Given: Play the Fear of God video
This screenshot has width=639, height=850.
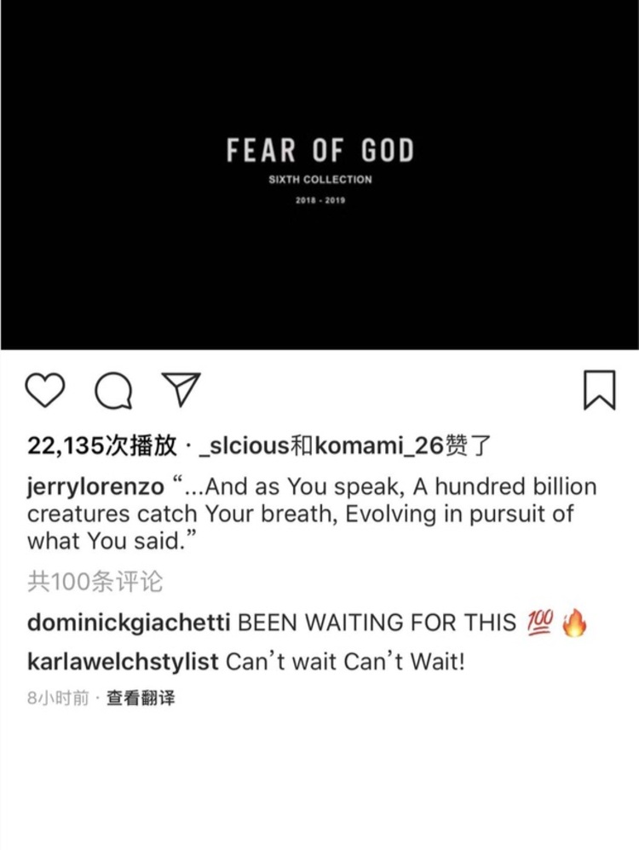Looking at the screenshot, I should point(319,175).
